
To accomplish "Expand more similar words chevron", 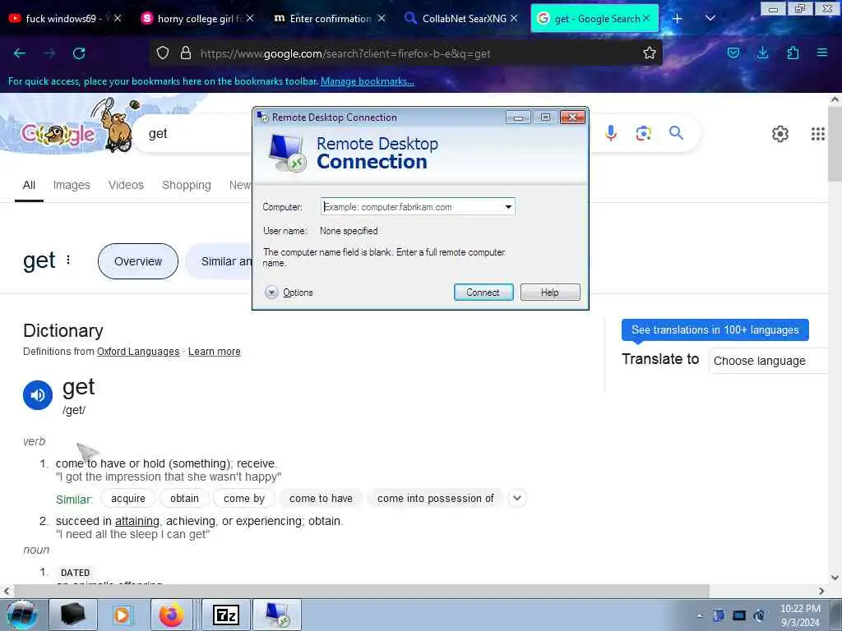I will point(516,499).
